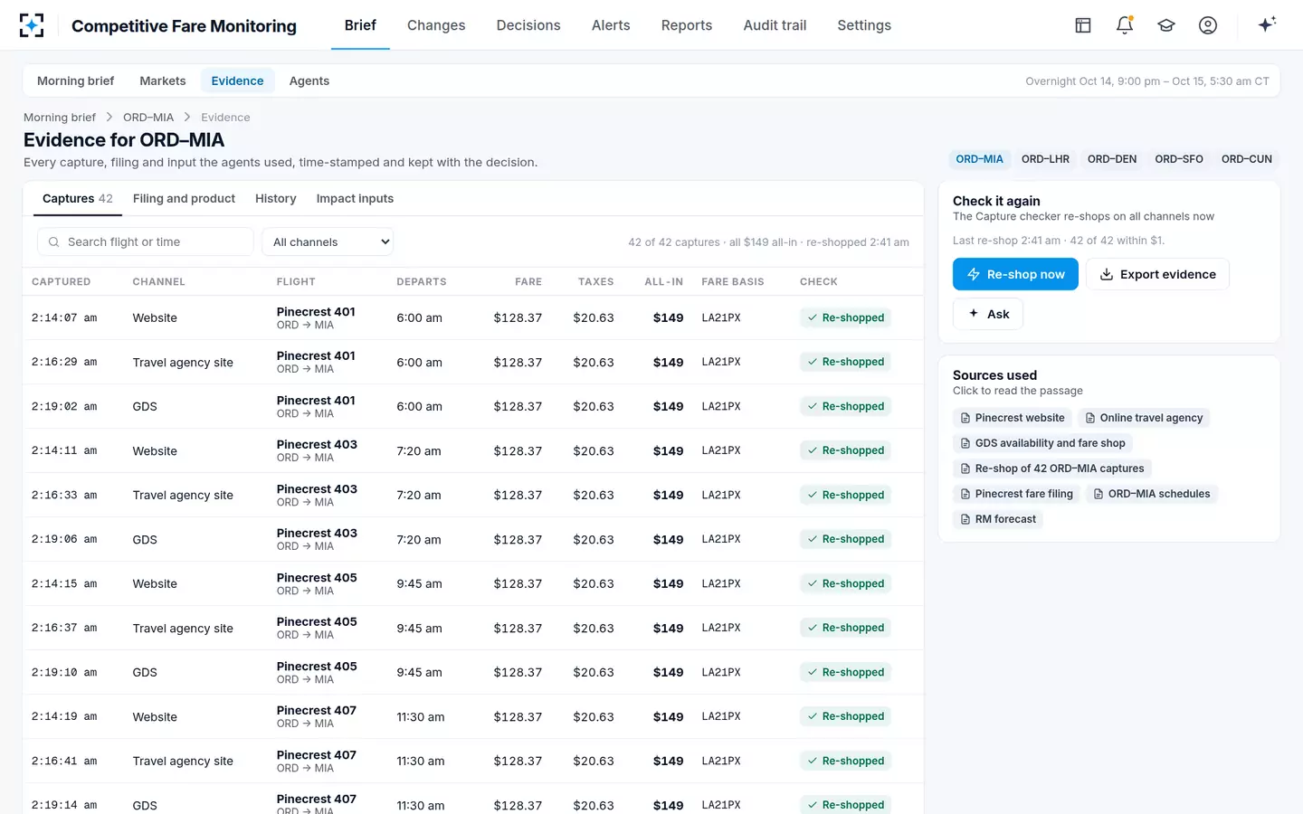Open the Settings tab
Screen dimensions: 1303x814
[864, 25]
